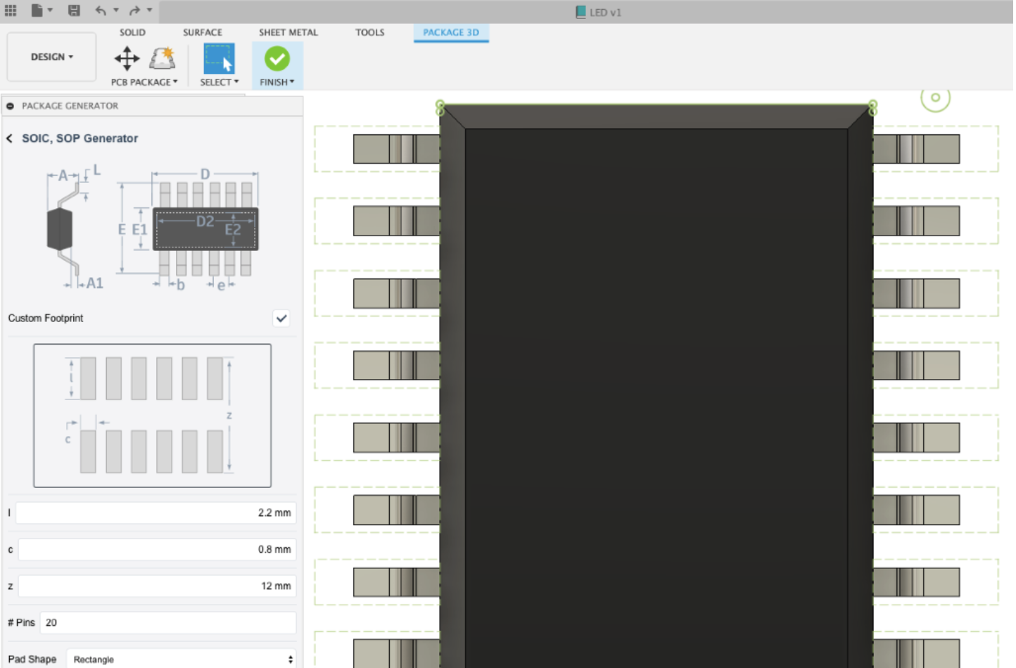Open the Pad Shape dropdown
The image size is (1016, 668).
tap(182, 660)
